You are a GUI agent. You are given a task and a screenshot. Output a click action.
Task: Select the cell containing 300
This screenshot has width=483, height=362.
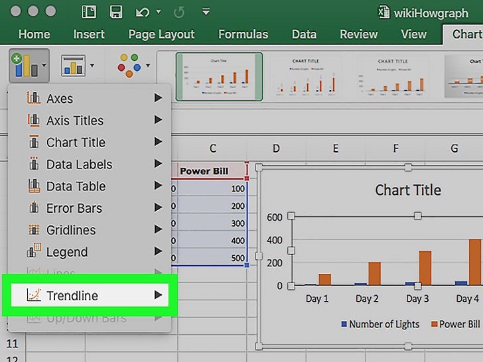pos(212,223)
